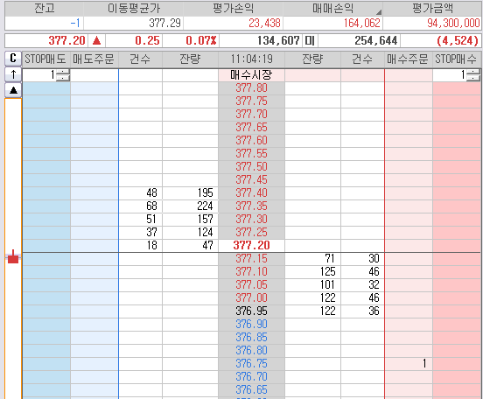
Task: Click the bid quantity 125
Action: (x=327, y=272)
